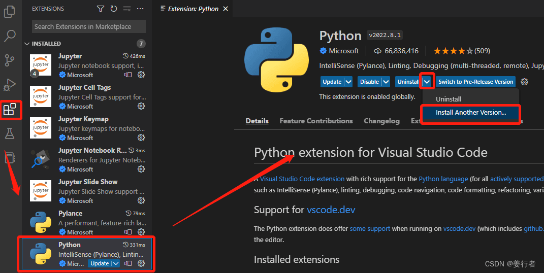
Task: Click the star rating (509) reviews
Action: tap(461, 51)
